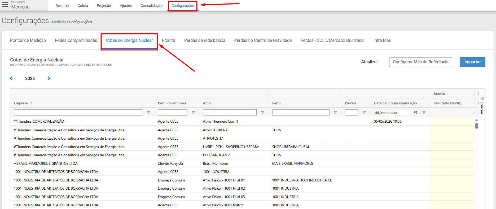
Task: Advance to next year with right chevron
Action: (49, 78)
